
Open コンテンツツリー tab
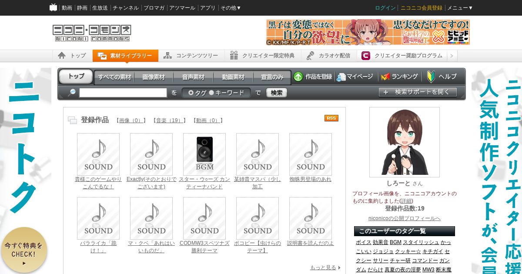[191, 56]
